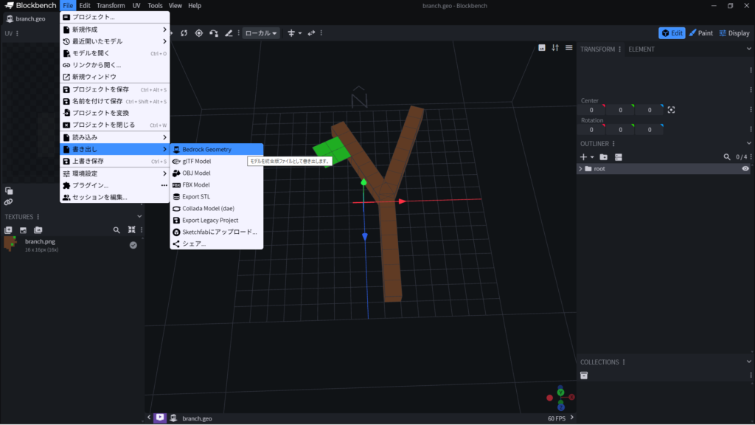Click the pivot tool icon in toolbar
This screenshot has width=755, height=425.
click(198, 33)
